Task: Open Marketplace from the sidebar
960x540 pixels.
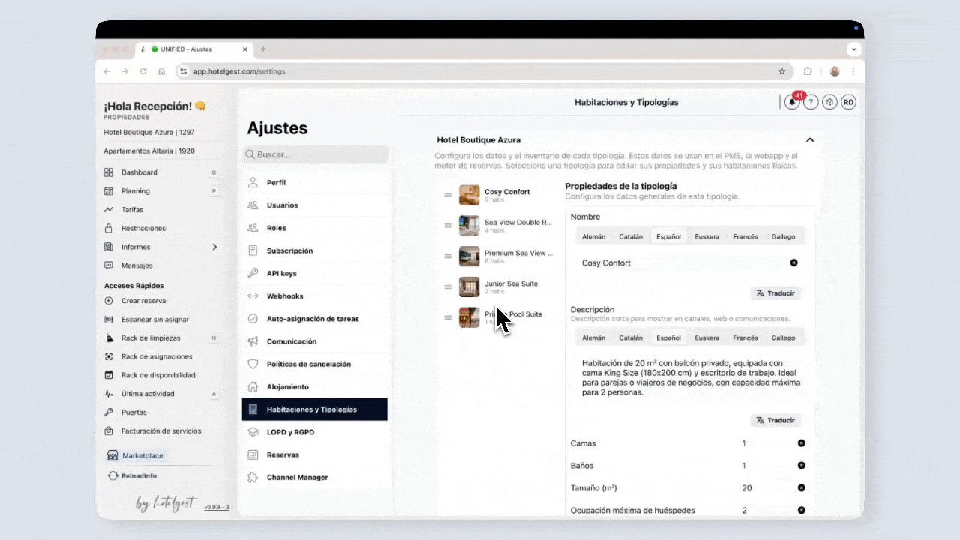Action: (142, 455)
